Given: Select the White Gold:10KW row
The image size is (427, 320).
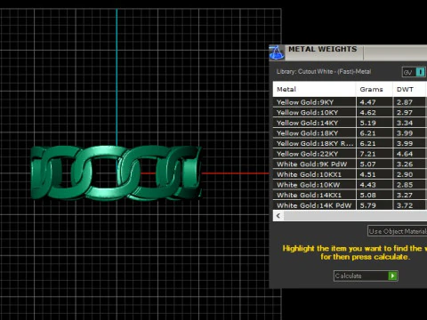Looking at the screenshot, I should [350, 185].
